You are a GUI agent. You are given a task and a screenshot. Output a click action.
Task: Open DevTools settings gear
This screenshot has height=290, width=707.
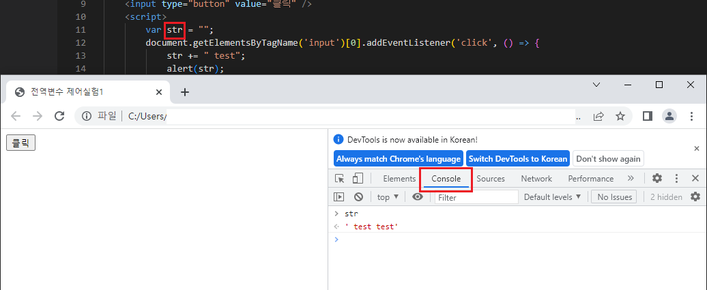(657, 179)
